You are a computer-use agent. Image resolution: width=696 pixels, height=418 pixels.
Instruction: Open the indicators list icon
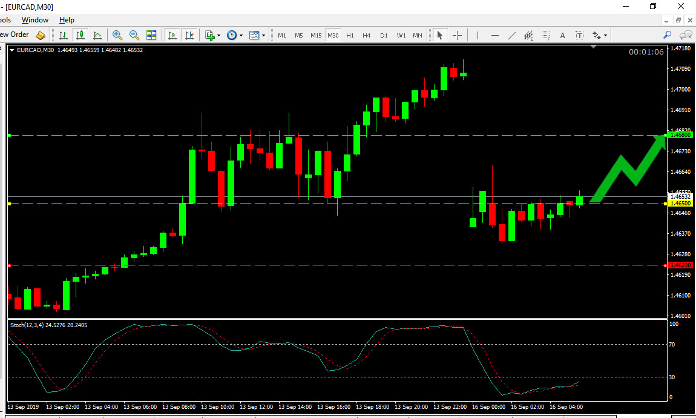(x=210, y=35)
